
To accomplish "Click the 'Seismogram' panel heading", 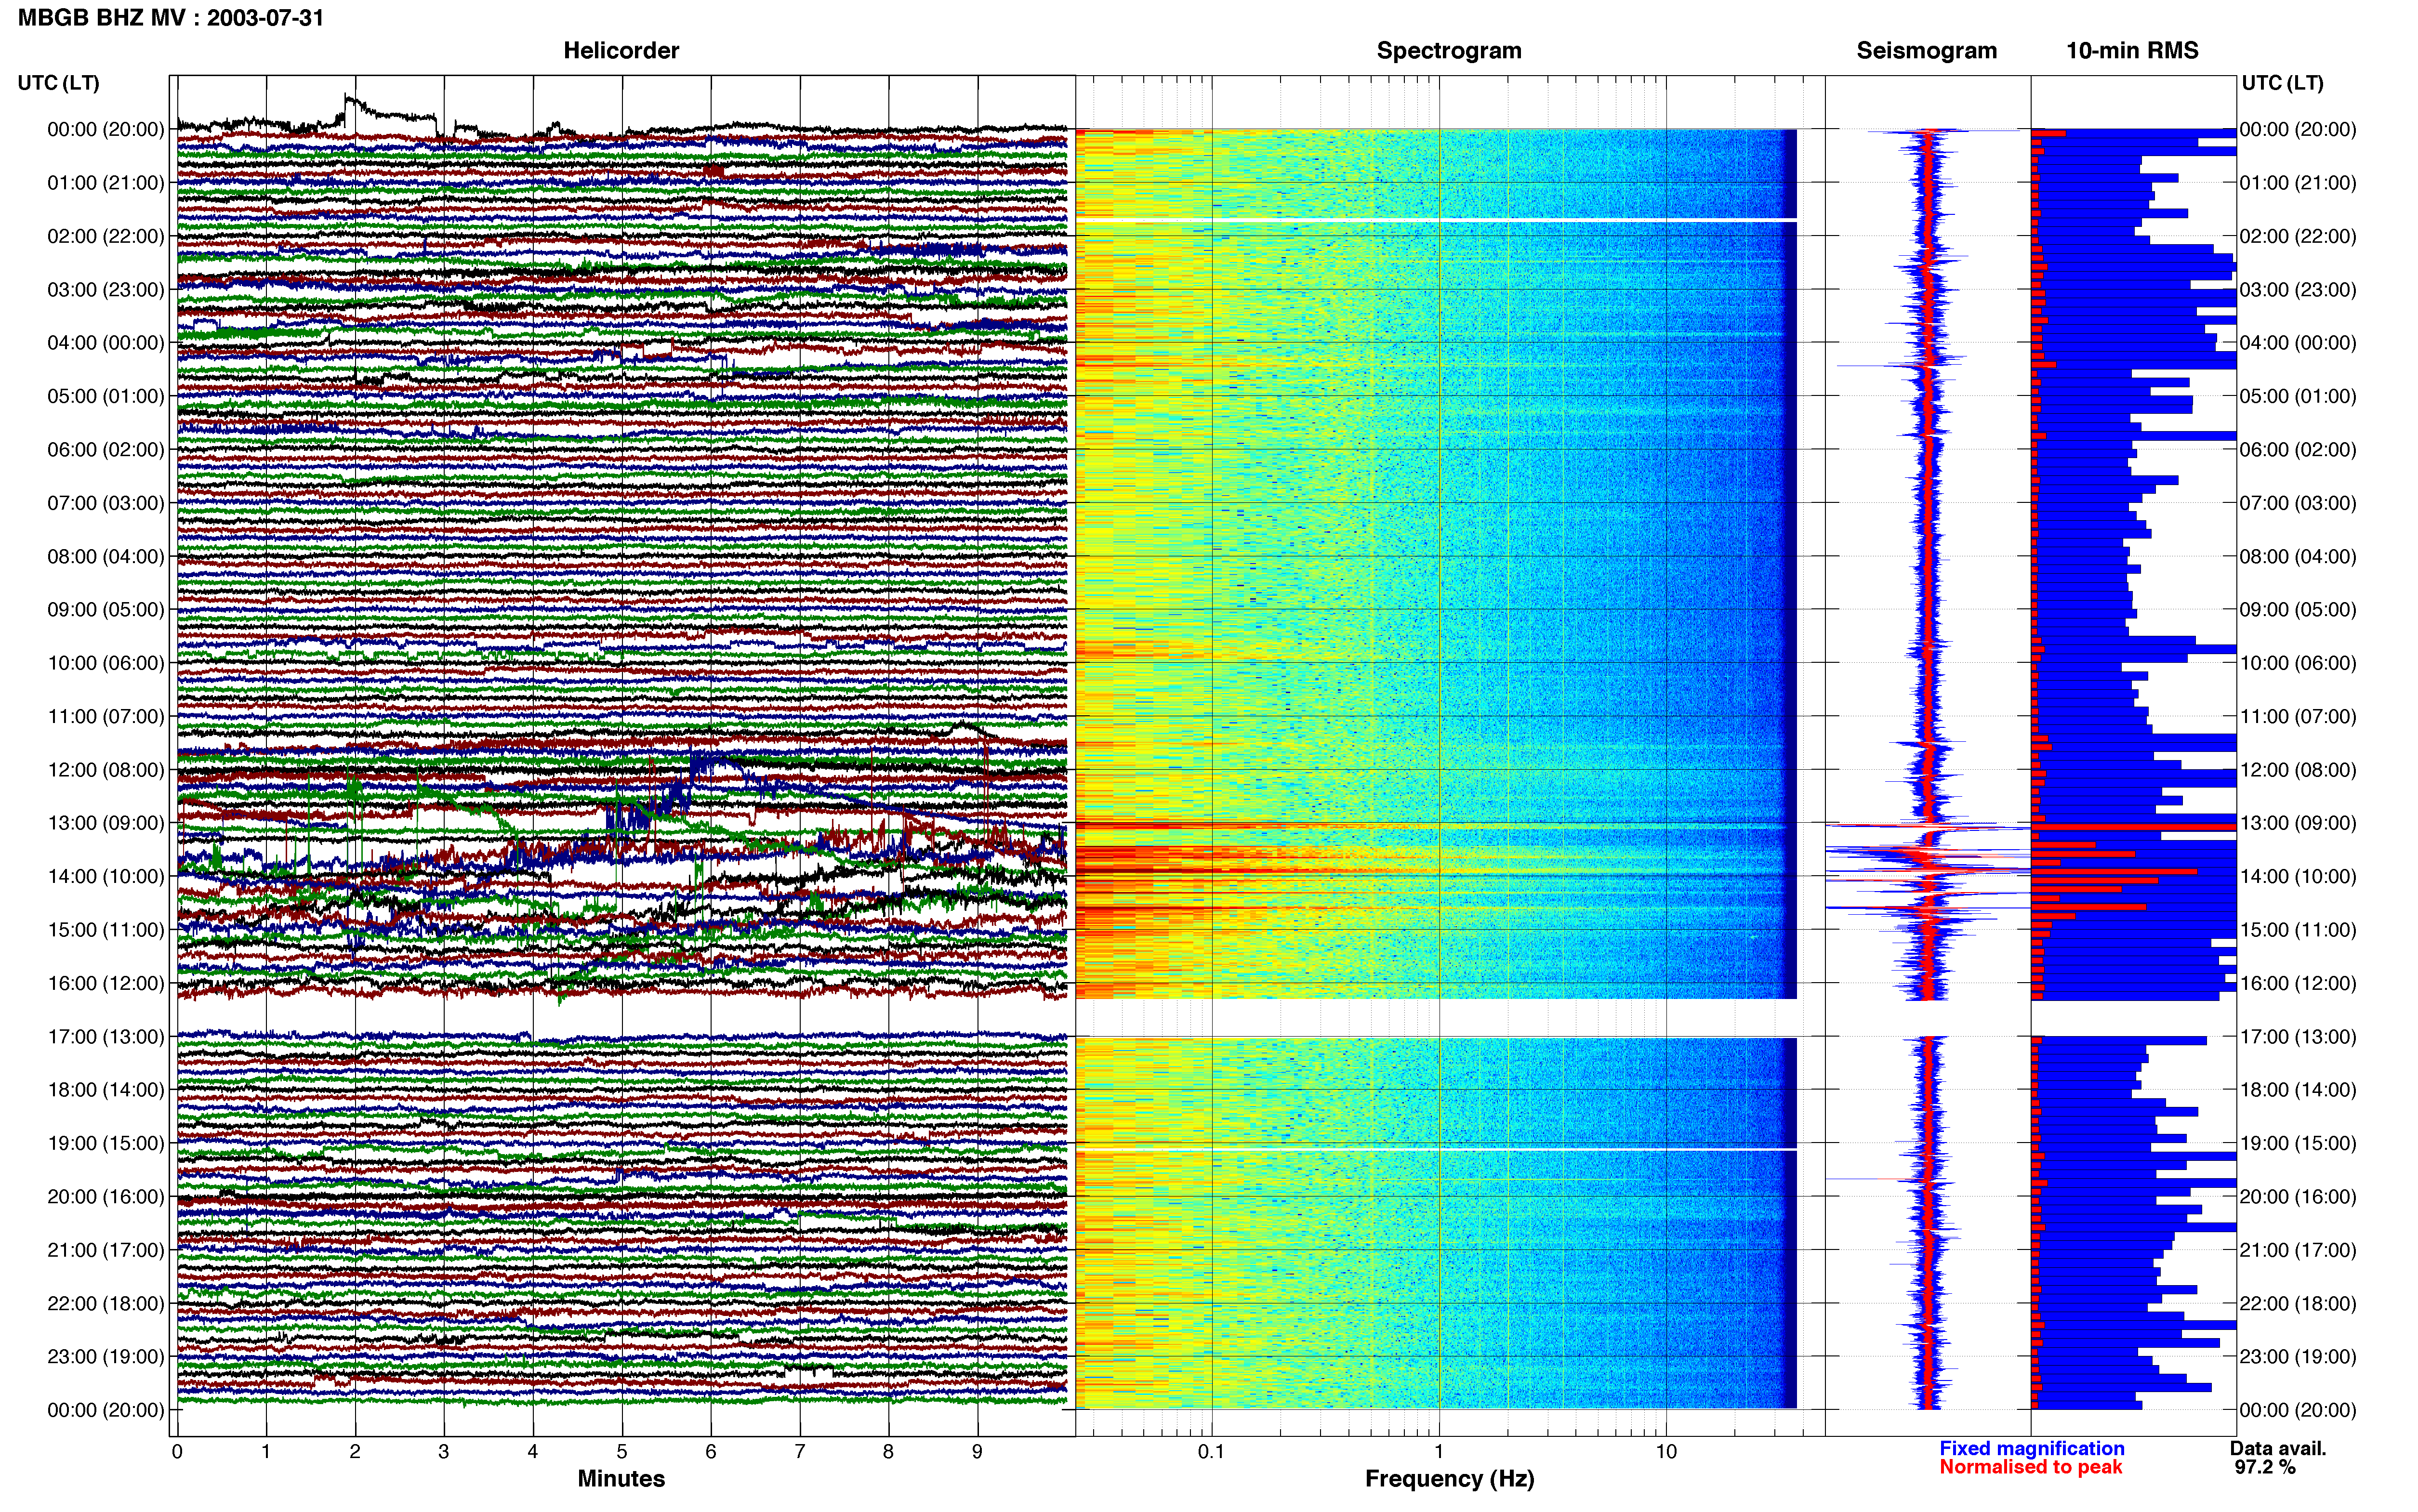I will (x=1926, y=51).
